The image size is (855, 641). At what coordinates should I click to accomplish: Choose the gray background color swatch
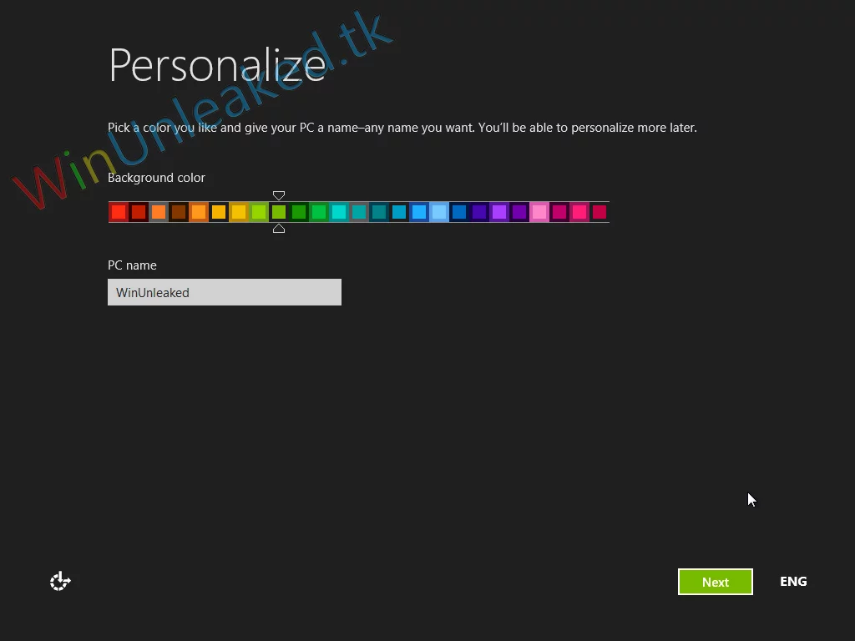(358, 211)
